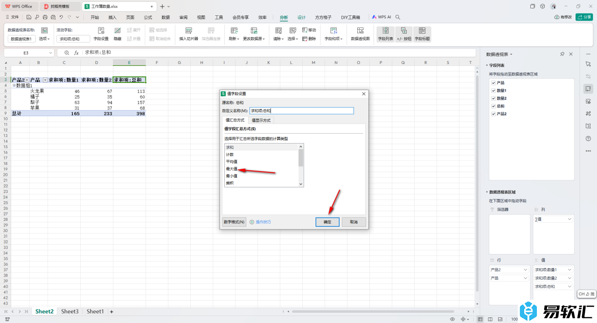Click the 数字格式(N) button
Viewport: 597px width, 323px height.
coord(234,222)
